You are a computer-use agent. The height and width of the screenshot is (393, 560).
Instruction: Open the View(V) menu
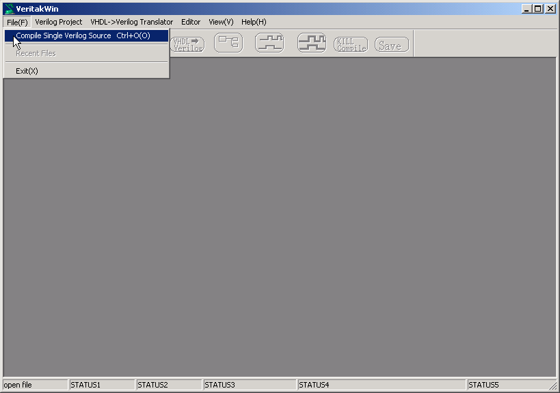221,22
